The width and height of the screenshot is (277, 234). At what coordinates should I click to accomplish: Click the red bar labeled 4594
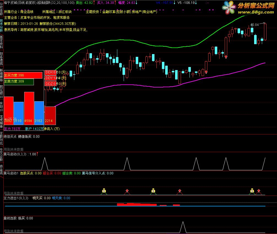[29, 108]
